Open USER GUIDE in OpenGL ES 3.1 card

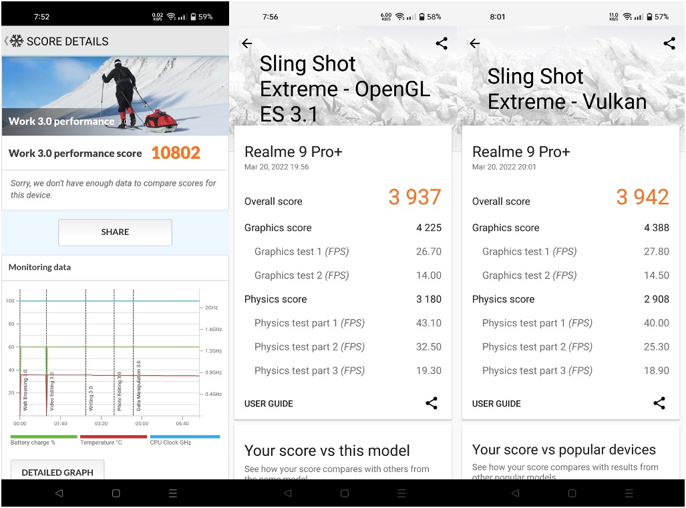(x=269, y=403)
